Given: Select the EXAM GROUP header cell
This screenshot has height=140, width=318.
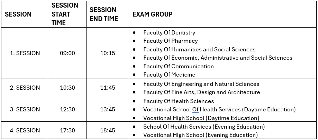Looking at the screenshot, I should (x=153, y=14).
